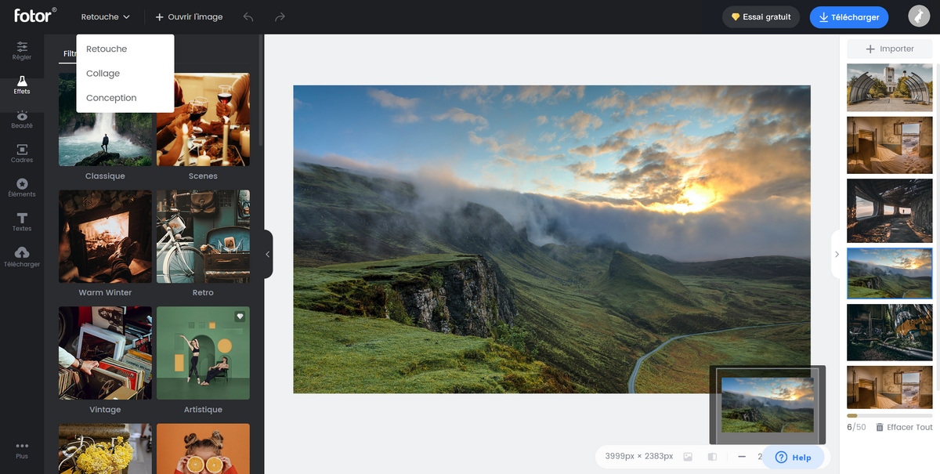The width and height of the screenshot is (940, 474).
Task: Open the Retouche mode dropdown in header
Action: [105, 16]
